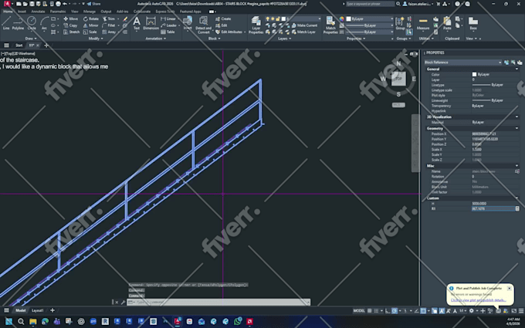Screen dimensions: 525x328
Task: Open the Insert block tool
Action: click(x=188, y=23)
